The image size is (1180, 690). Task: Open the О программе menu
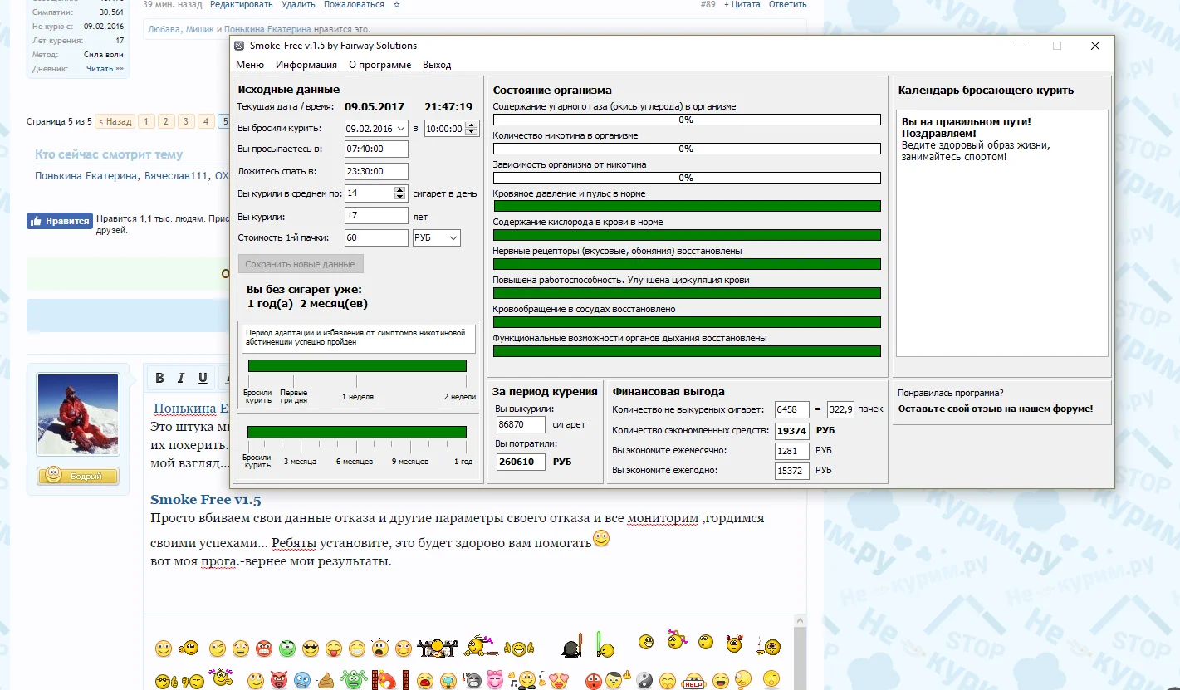click(x=379, y=65)
